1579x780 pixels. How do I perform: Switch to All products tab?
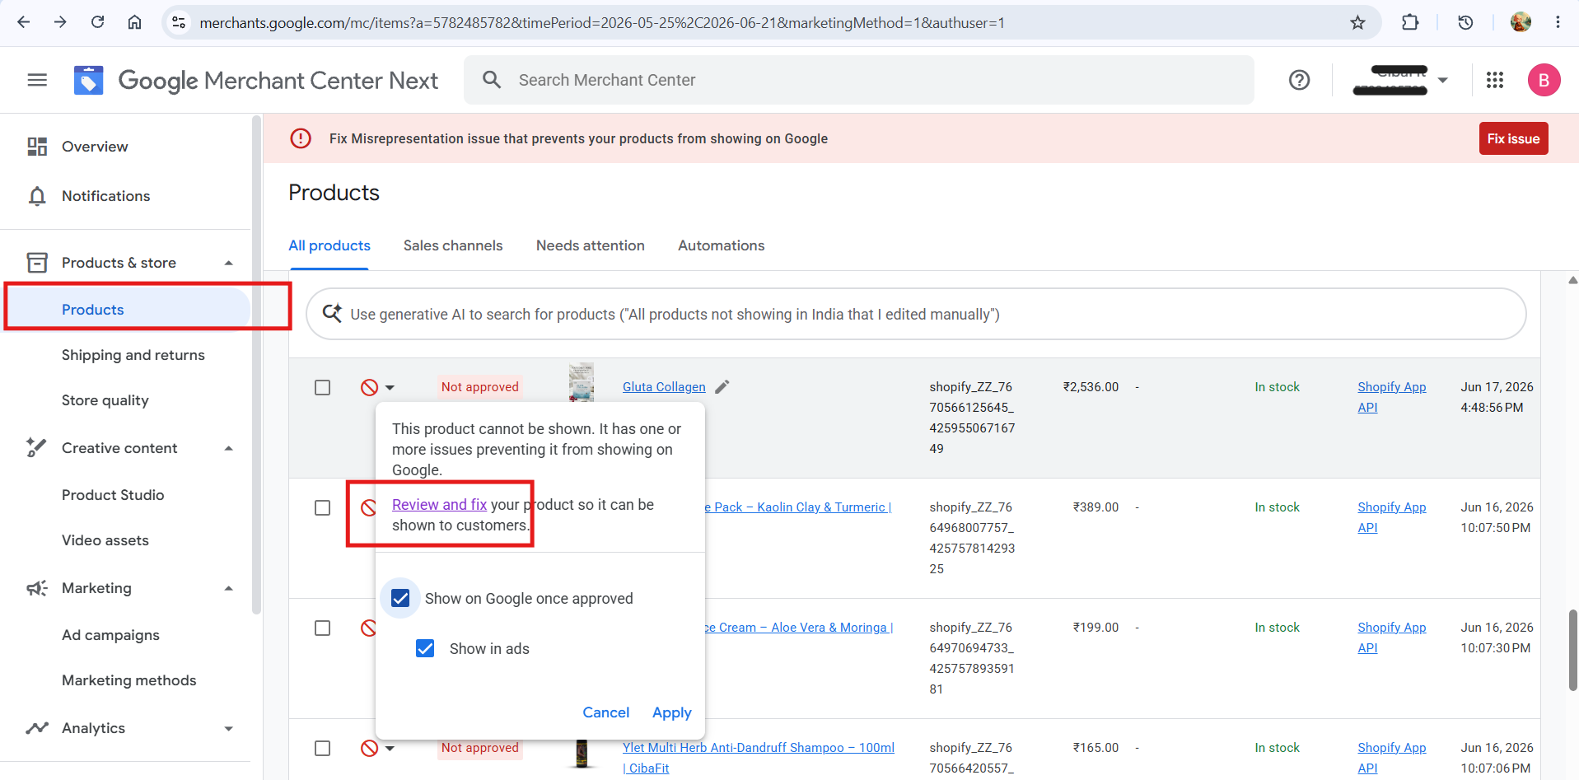(x=329, y=245)
